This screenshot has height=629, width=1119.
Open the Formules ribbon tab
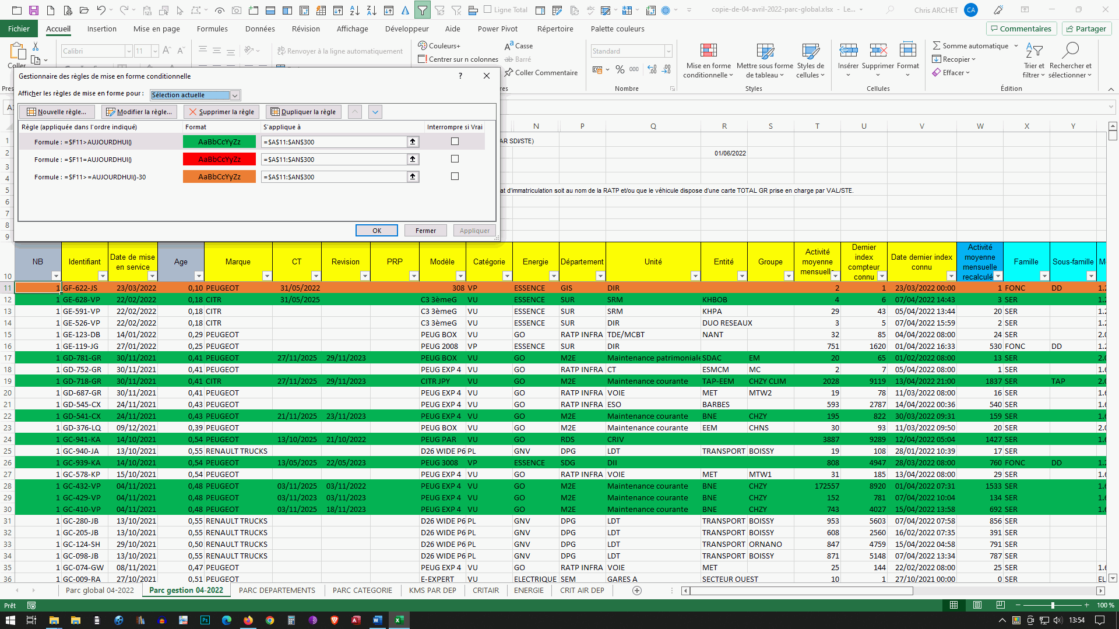(x=212, y=29)
